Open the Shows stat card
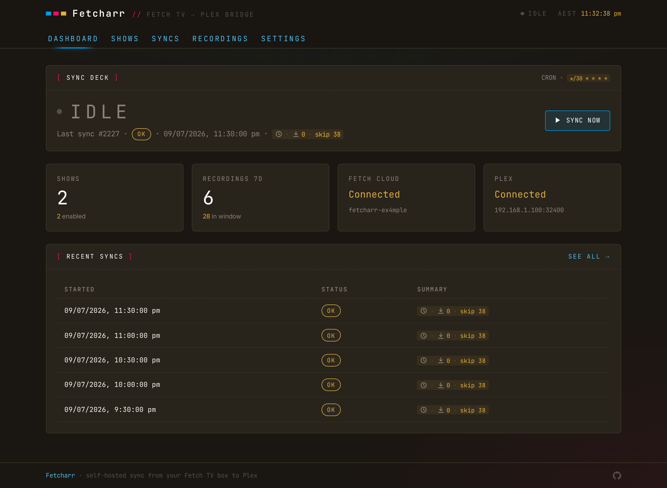The height and width of the screenshot is (488, 667). pos(115,198)
